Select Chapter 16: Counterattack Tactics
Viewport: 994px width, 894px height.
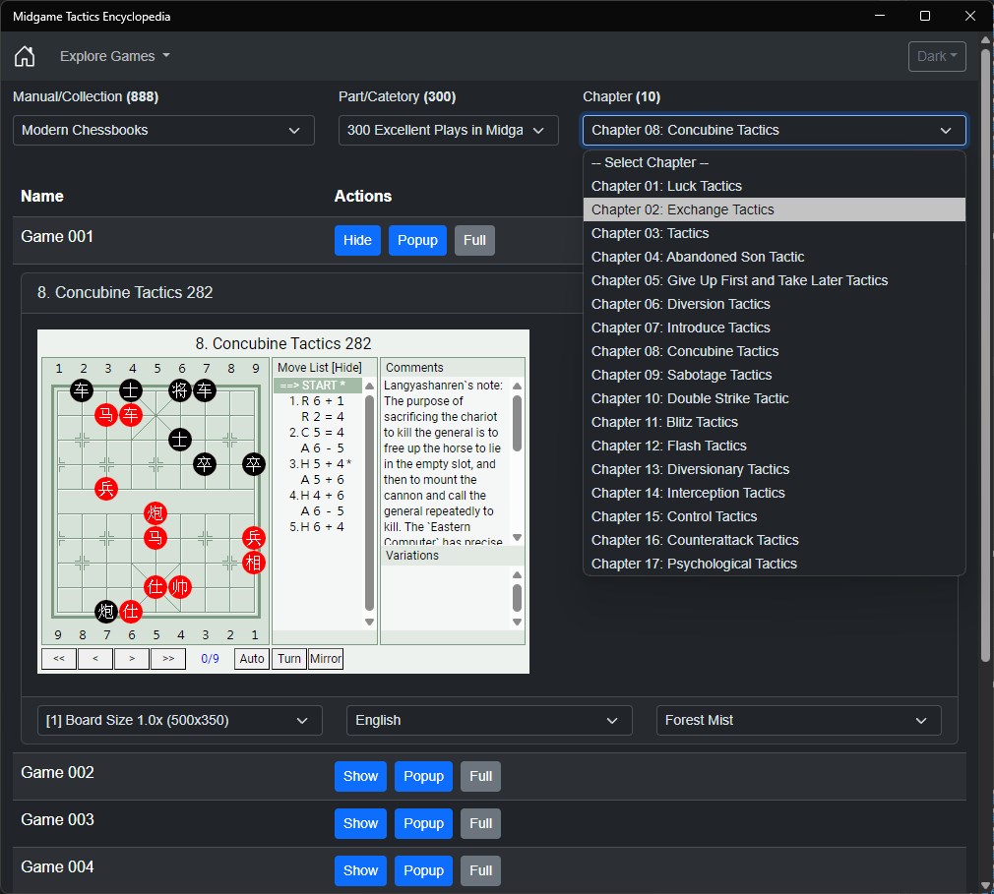pyautogui.click(x=774, y=541)
